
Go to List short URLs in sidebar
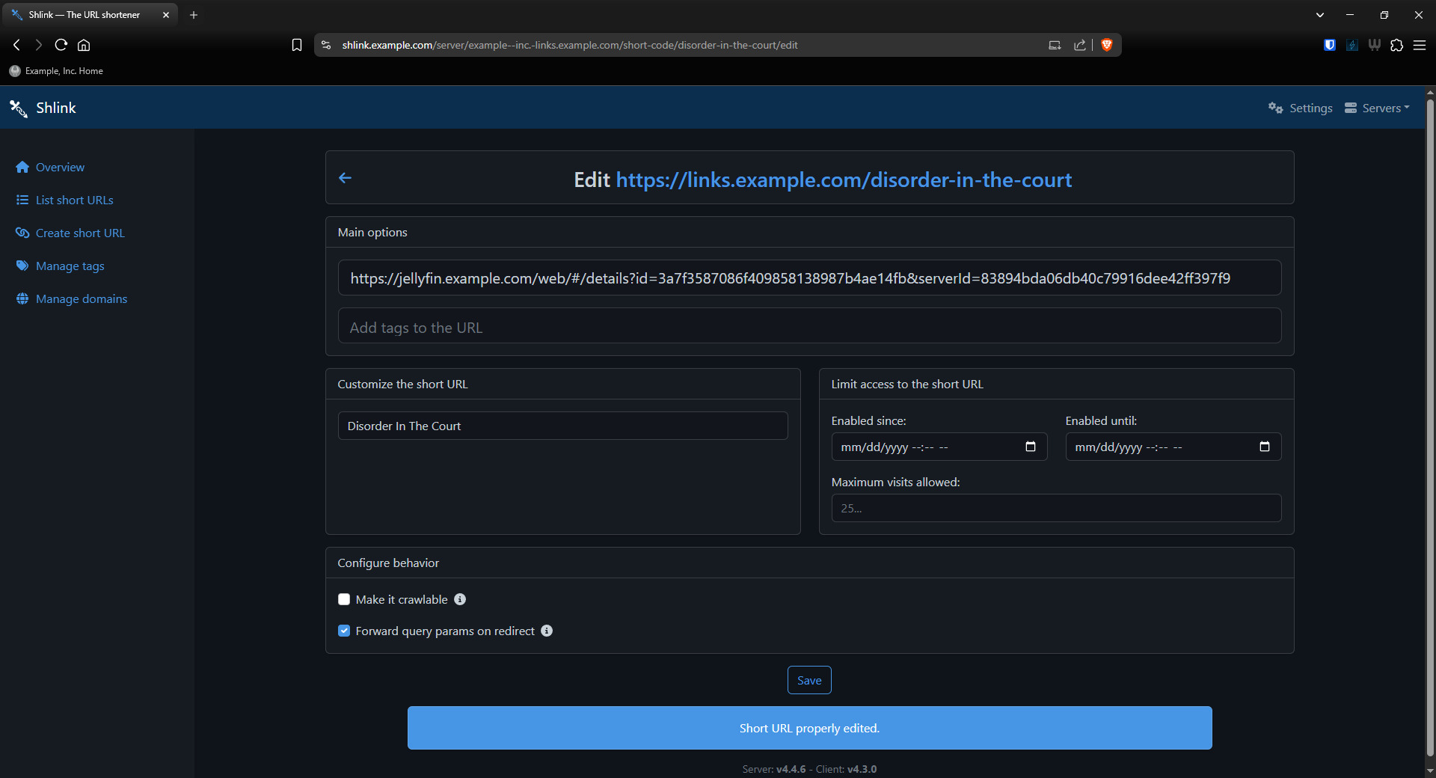click(74, 200)
